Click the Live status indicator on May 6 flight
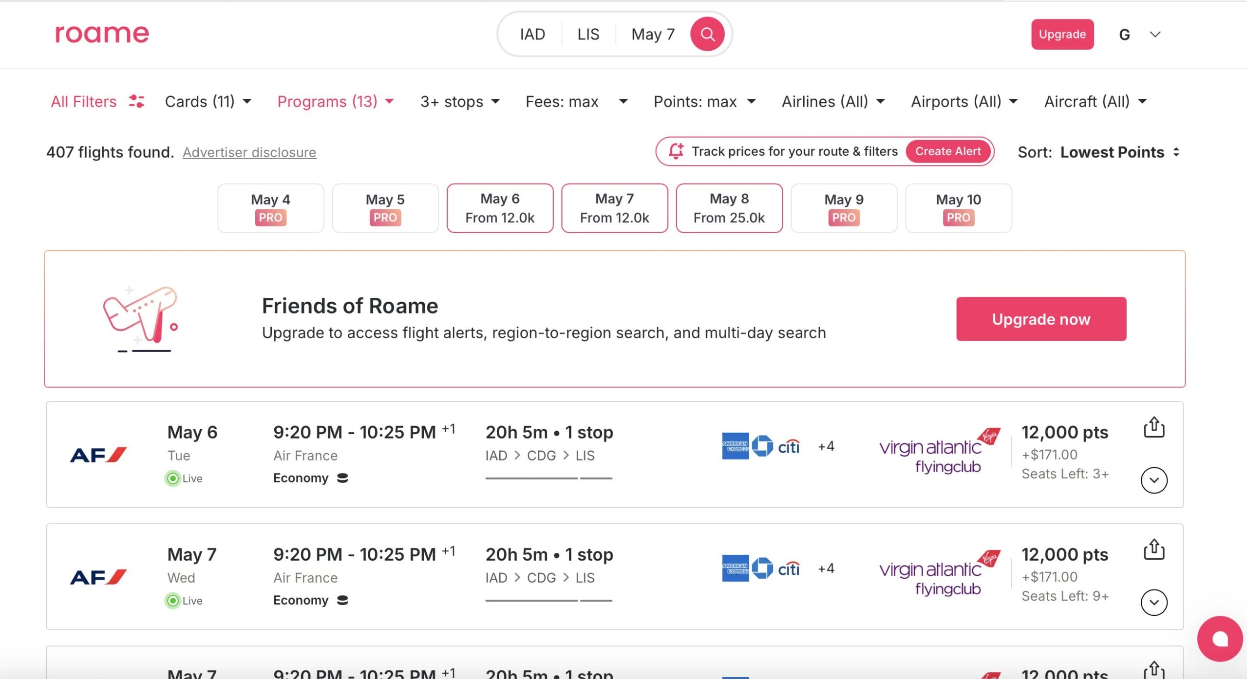 (x=184, y=478)
